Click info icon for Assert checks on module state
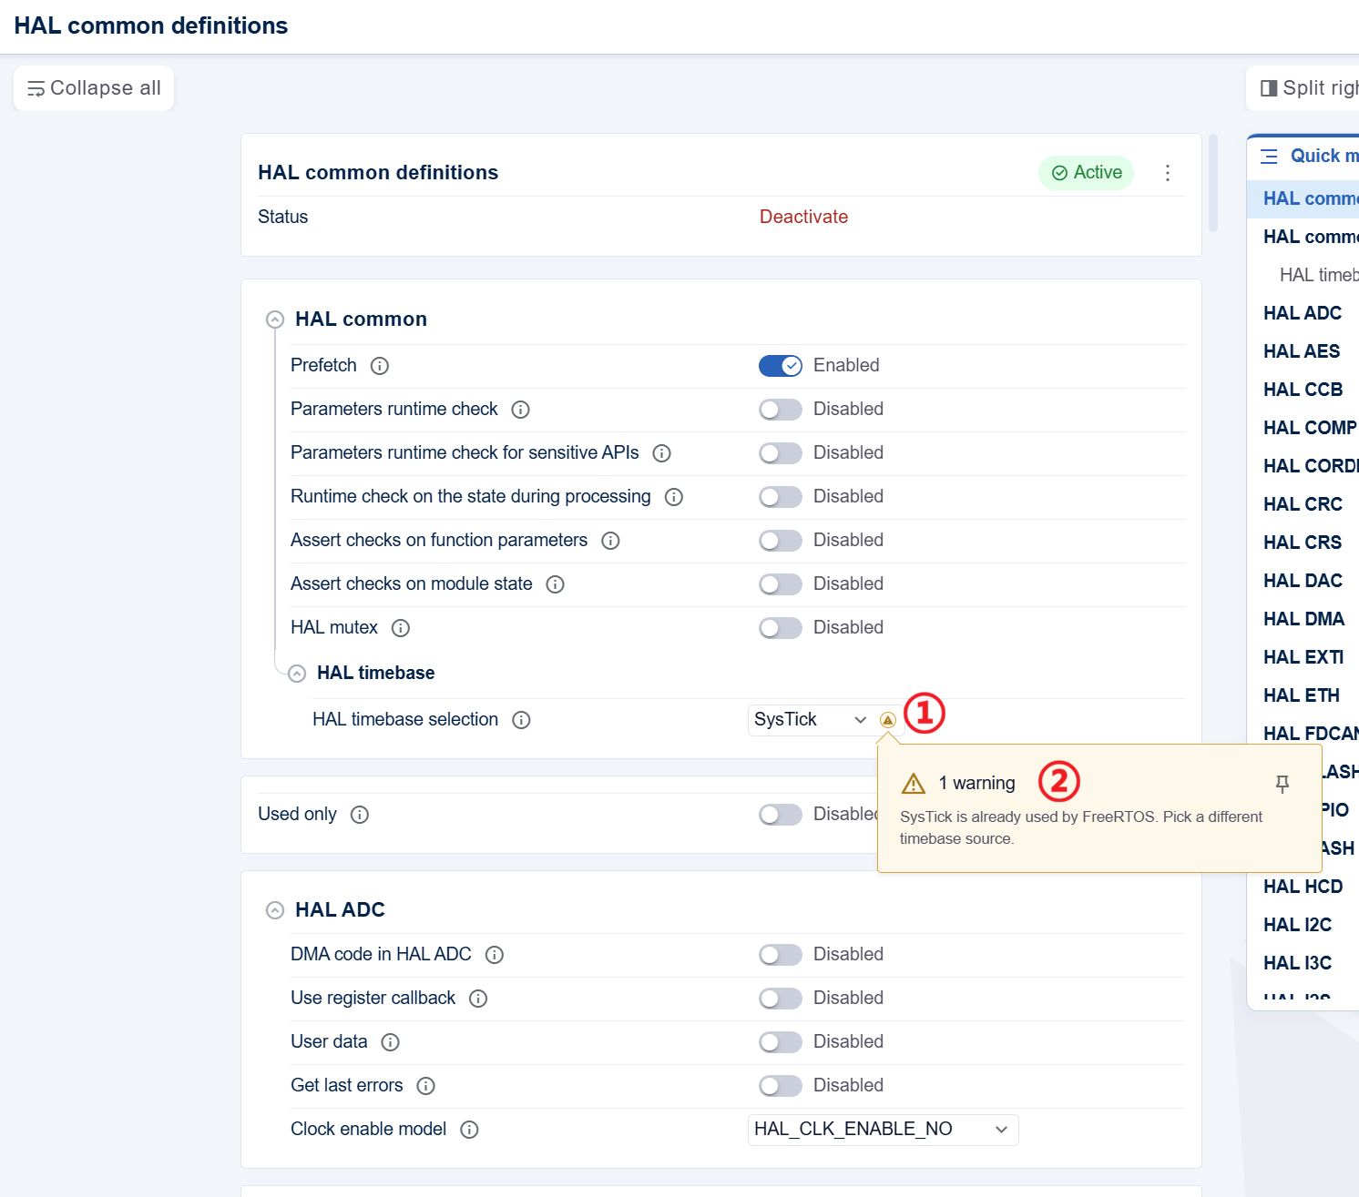Image resolution: width=1359 pixels, height=1197 pixels. (555, 584)
